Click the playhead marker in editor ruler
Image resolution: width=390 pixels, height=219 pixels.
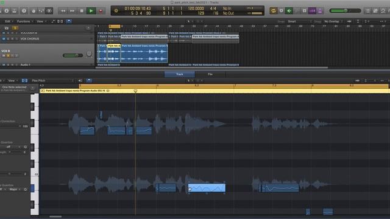pos(135,91)
